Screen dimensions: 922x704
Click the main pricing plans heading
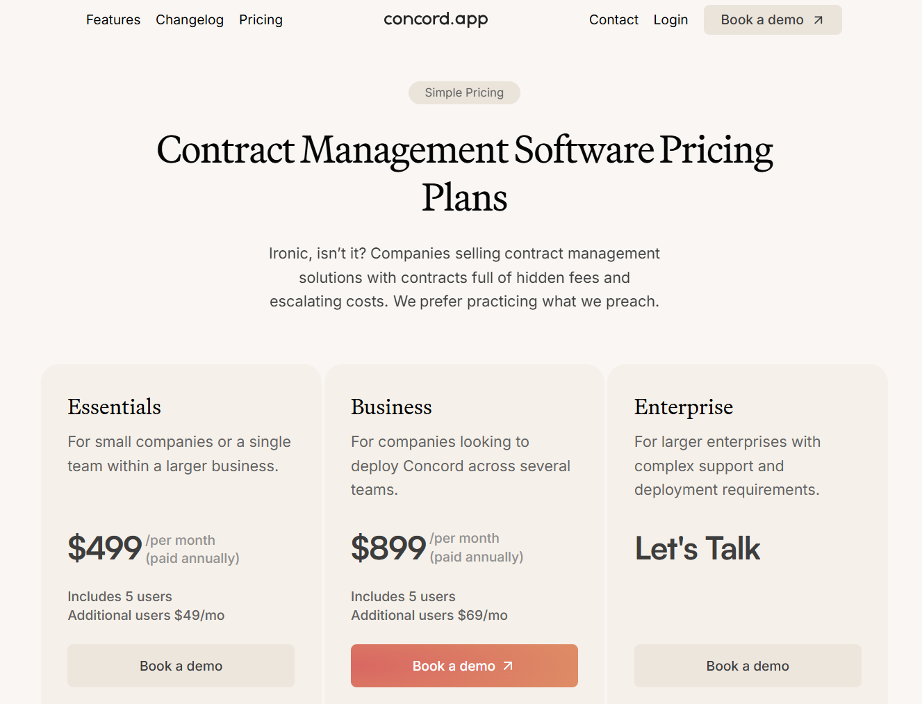point(464,174)
